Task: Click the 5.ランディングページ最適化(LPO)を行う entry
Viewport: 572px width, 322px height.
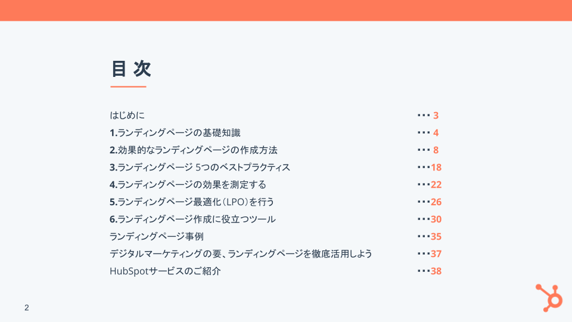Action: click(x=191, y=202)
